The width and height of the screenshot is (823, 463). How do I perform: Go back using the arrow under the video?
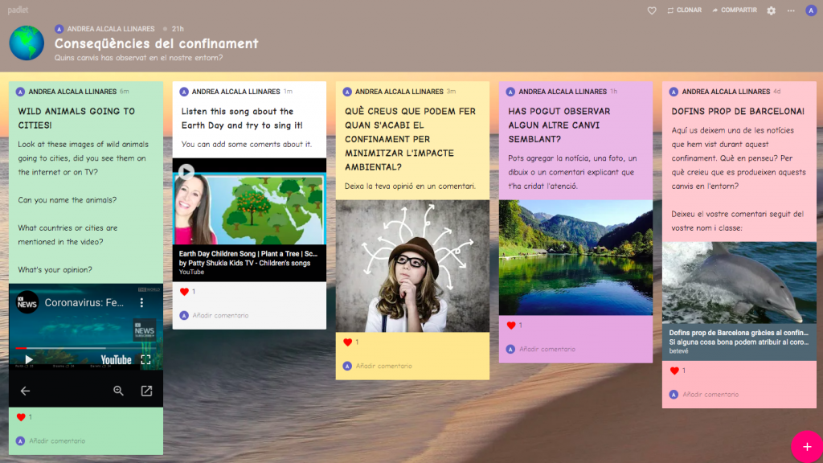25,391
